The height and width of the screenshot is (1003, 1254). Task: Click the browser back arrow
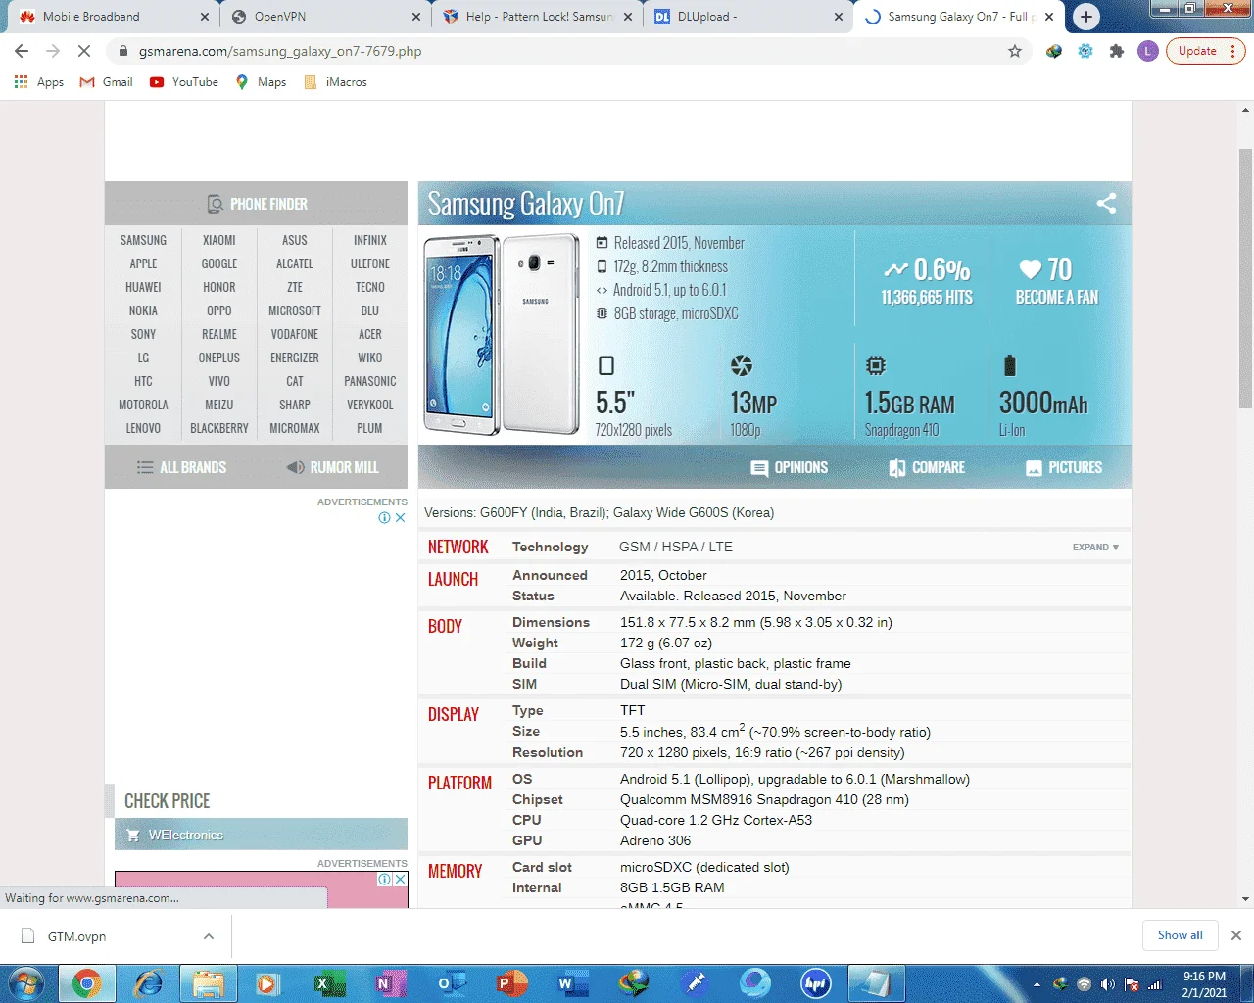pyautogui.click(x=22, y=51)
